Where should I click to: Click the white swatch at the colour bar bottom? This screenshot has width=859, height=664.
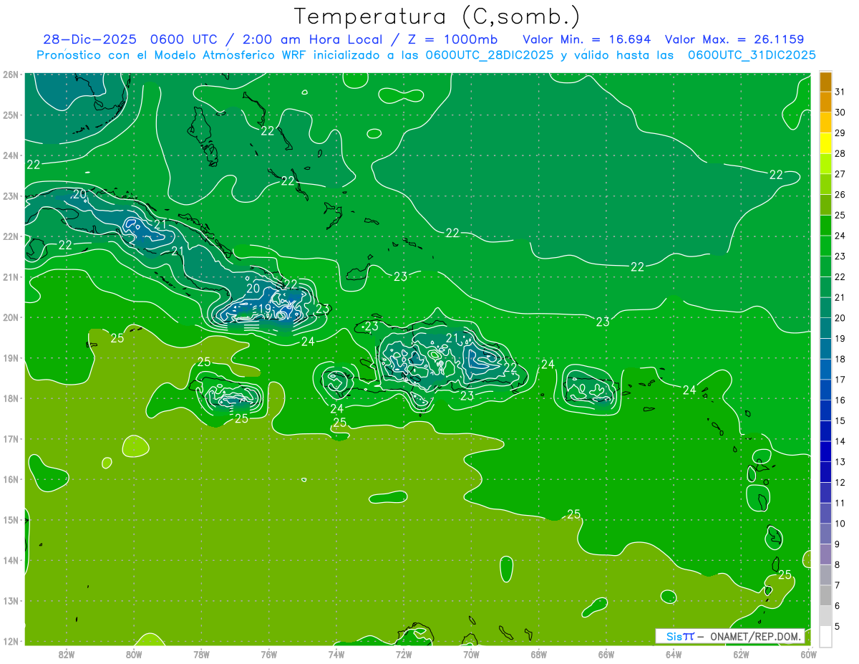point(825,637)
